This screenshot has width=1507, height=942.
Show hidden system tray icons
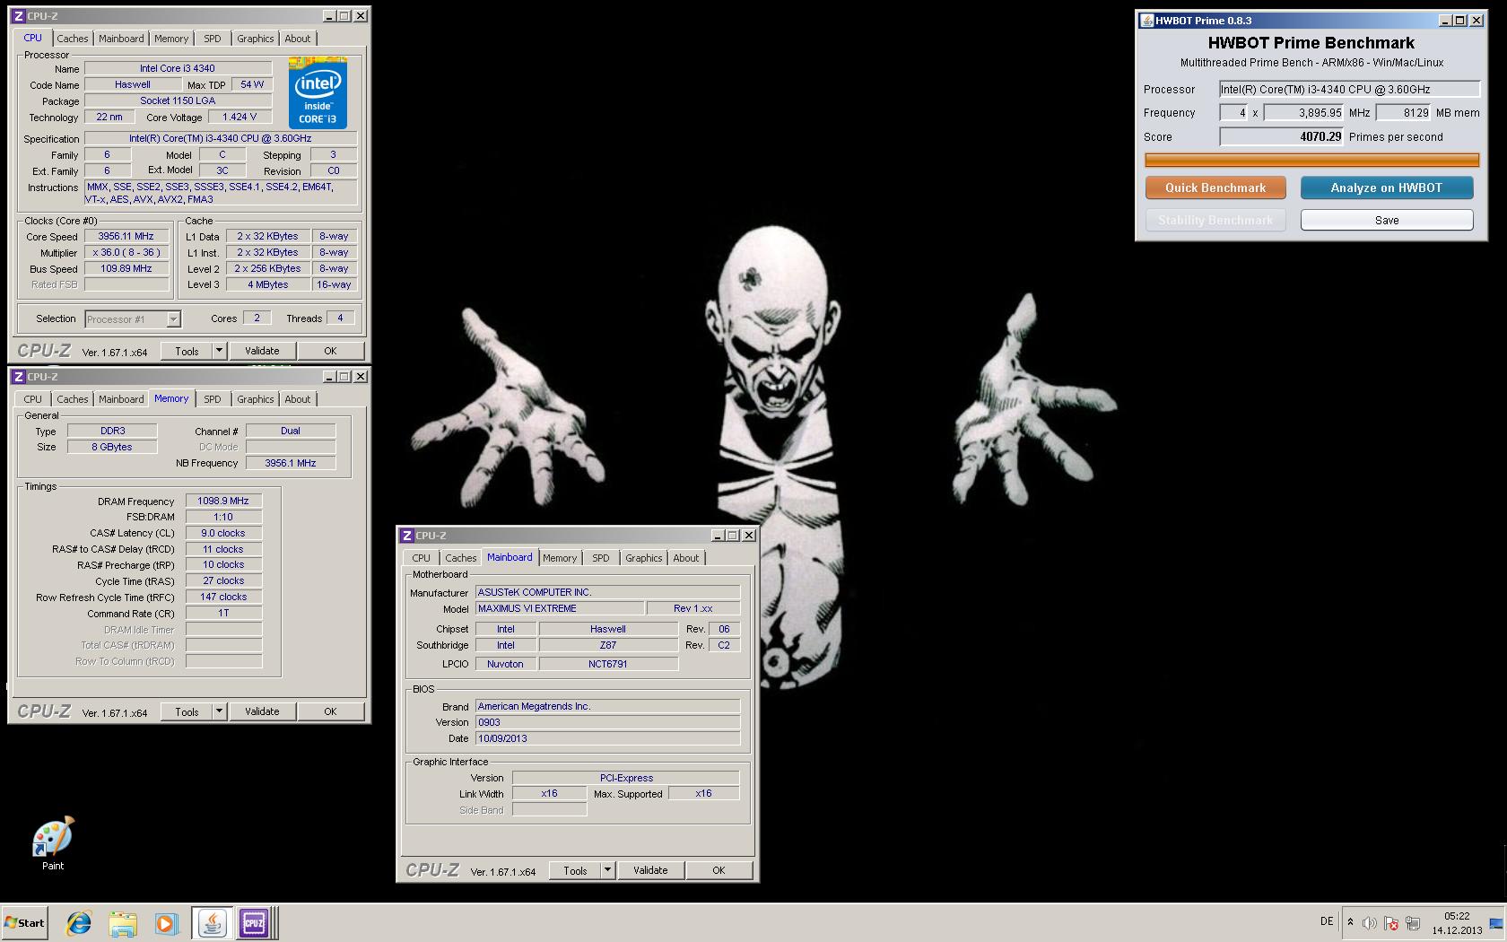[1350, 922]
